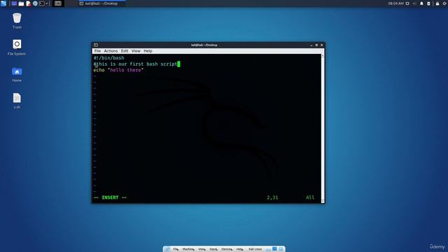Image resolution: width=448 pixels, height=252 pixels.
Task: Open the VirtualBox Help menu in mini toolbar
Action: (x=239, y=249)
